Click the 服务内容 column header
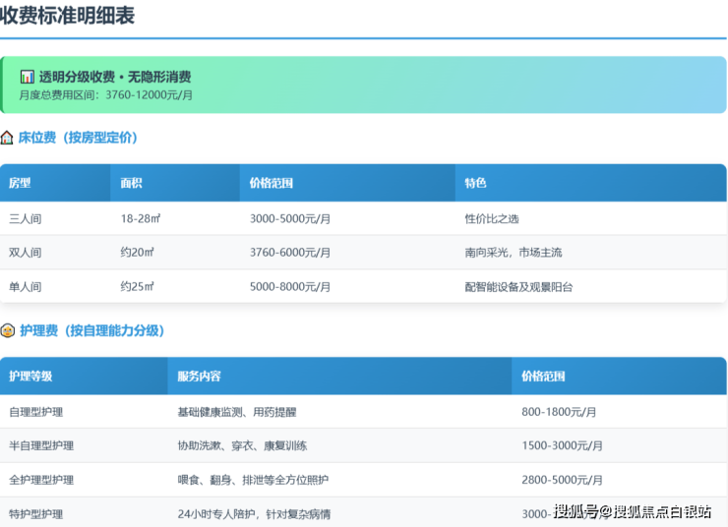This screenshot has height=527, width=728. 199,376
